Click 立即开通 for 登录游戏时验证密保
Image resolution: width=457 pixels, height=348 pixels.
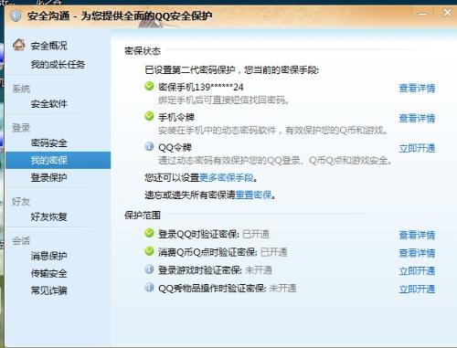[x=417, y=271]
